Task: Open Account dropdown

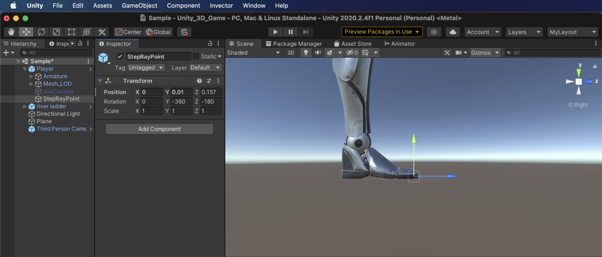Action: [x=482, y=32]
